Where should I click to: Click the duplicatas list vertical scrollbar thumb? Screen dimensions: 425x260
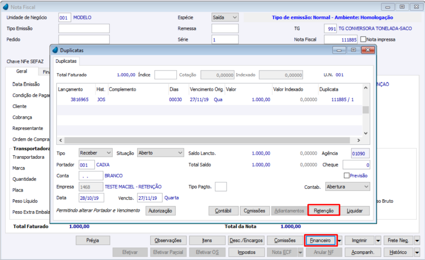click(x=365, y=110)
